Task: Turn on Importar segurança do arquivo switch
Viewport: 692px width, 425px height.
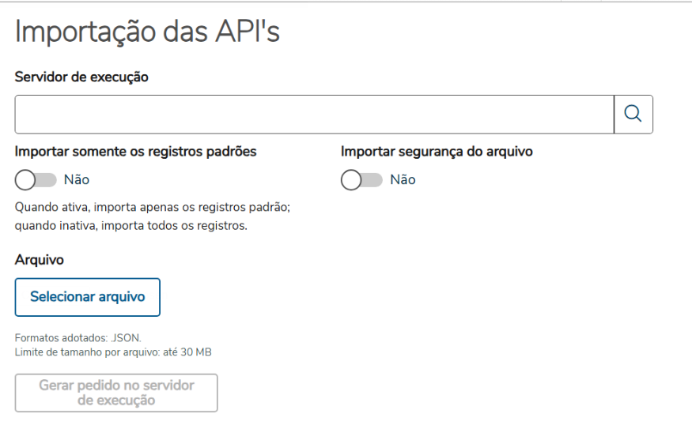Action: click(361, 180)
